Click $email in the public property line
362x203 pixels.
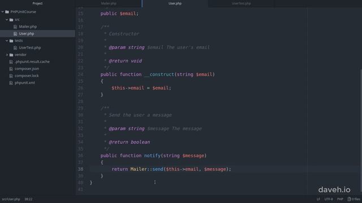128,14
